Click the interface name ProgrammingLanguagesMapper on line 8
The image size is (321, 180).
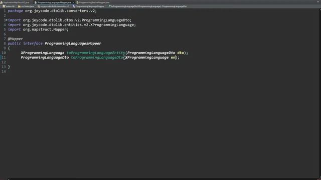pos(73,43)
